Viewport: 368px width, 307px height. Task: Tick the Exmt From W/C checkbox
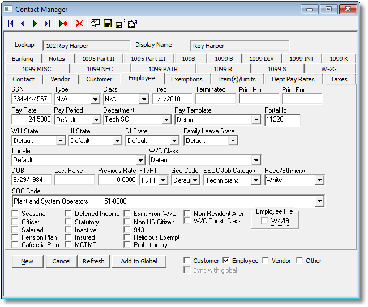[x=127, y=214]
